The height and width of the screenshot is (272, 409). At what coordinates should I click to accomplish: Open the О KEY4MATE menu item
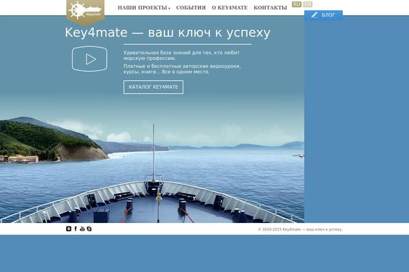coord(230,7)
